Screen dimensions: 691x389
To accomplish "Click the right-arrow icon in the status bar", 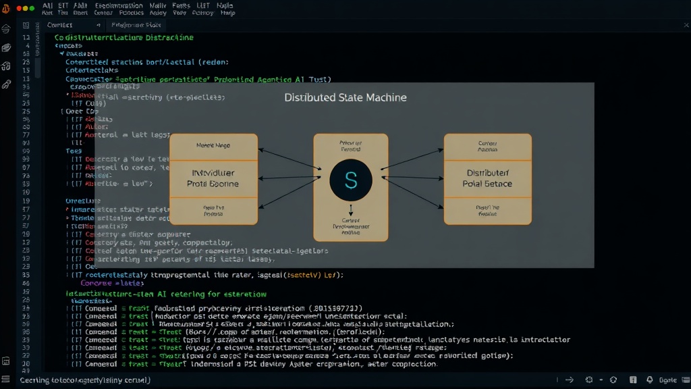I will click(570, 380).
